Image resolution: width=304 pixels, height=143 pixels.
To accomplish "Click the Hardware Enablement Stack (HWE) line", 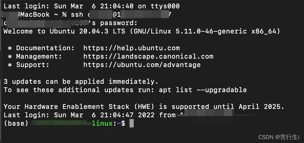I will click(144, 107).
